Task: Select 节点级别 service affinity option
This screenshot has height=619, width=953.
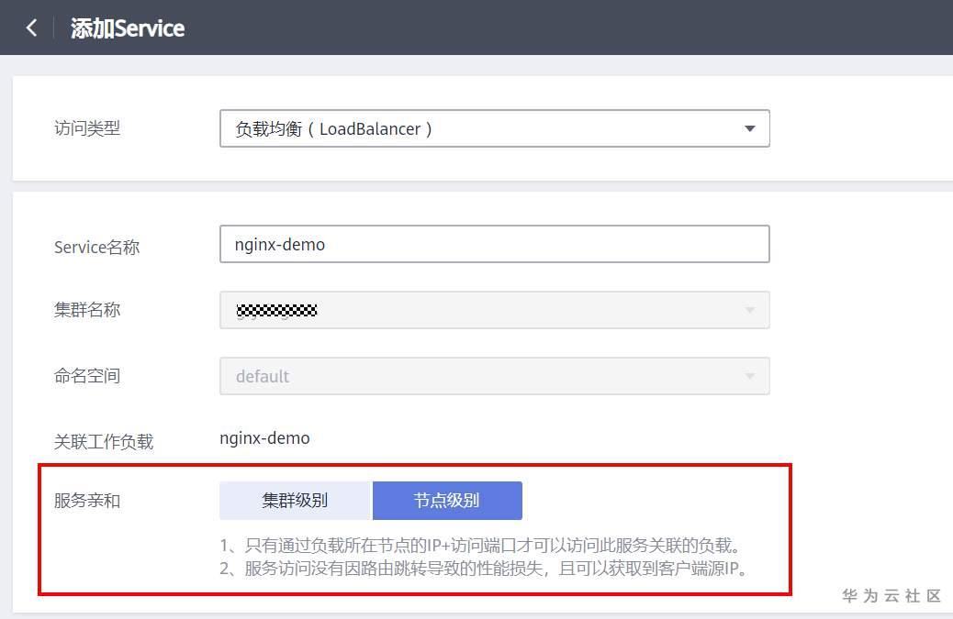Action: pyautogui.click(x=446, y=501)
